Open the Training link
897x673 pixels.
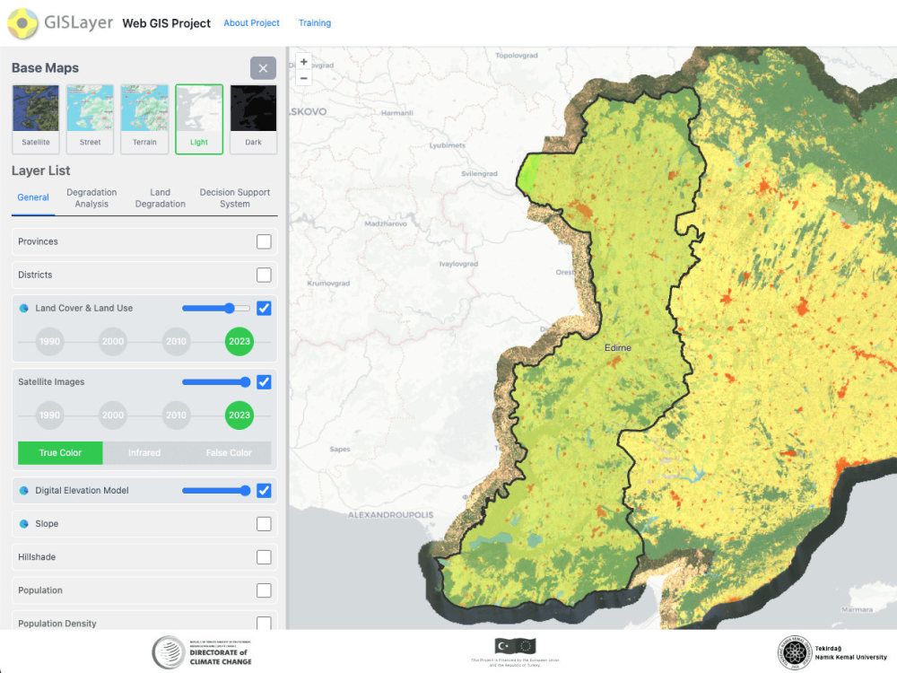coord(315,23)
